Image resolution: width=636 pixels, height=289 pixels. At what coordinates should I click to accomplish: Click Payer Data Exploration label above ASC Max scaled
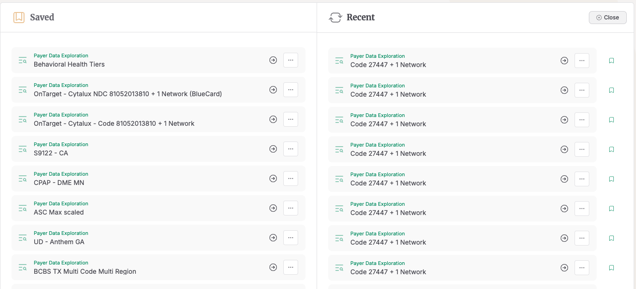pos(61,203)
